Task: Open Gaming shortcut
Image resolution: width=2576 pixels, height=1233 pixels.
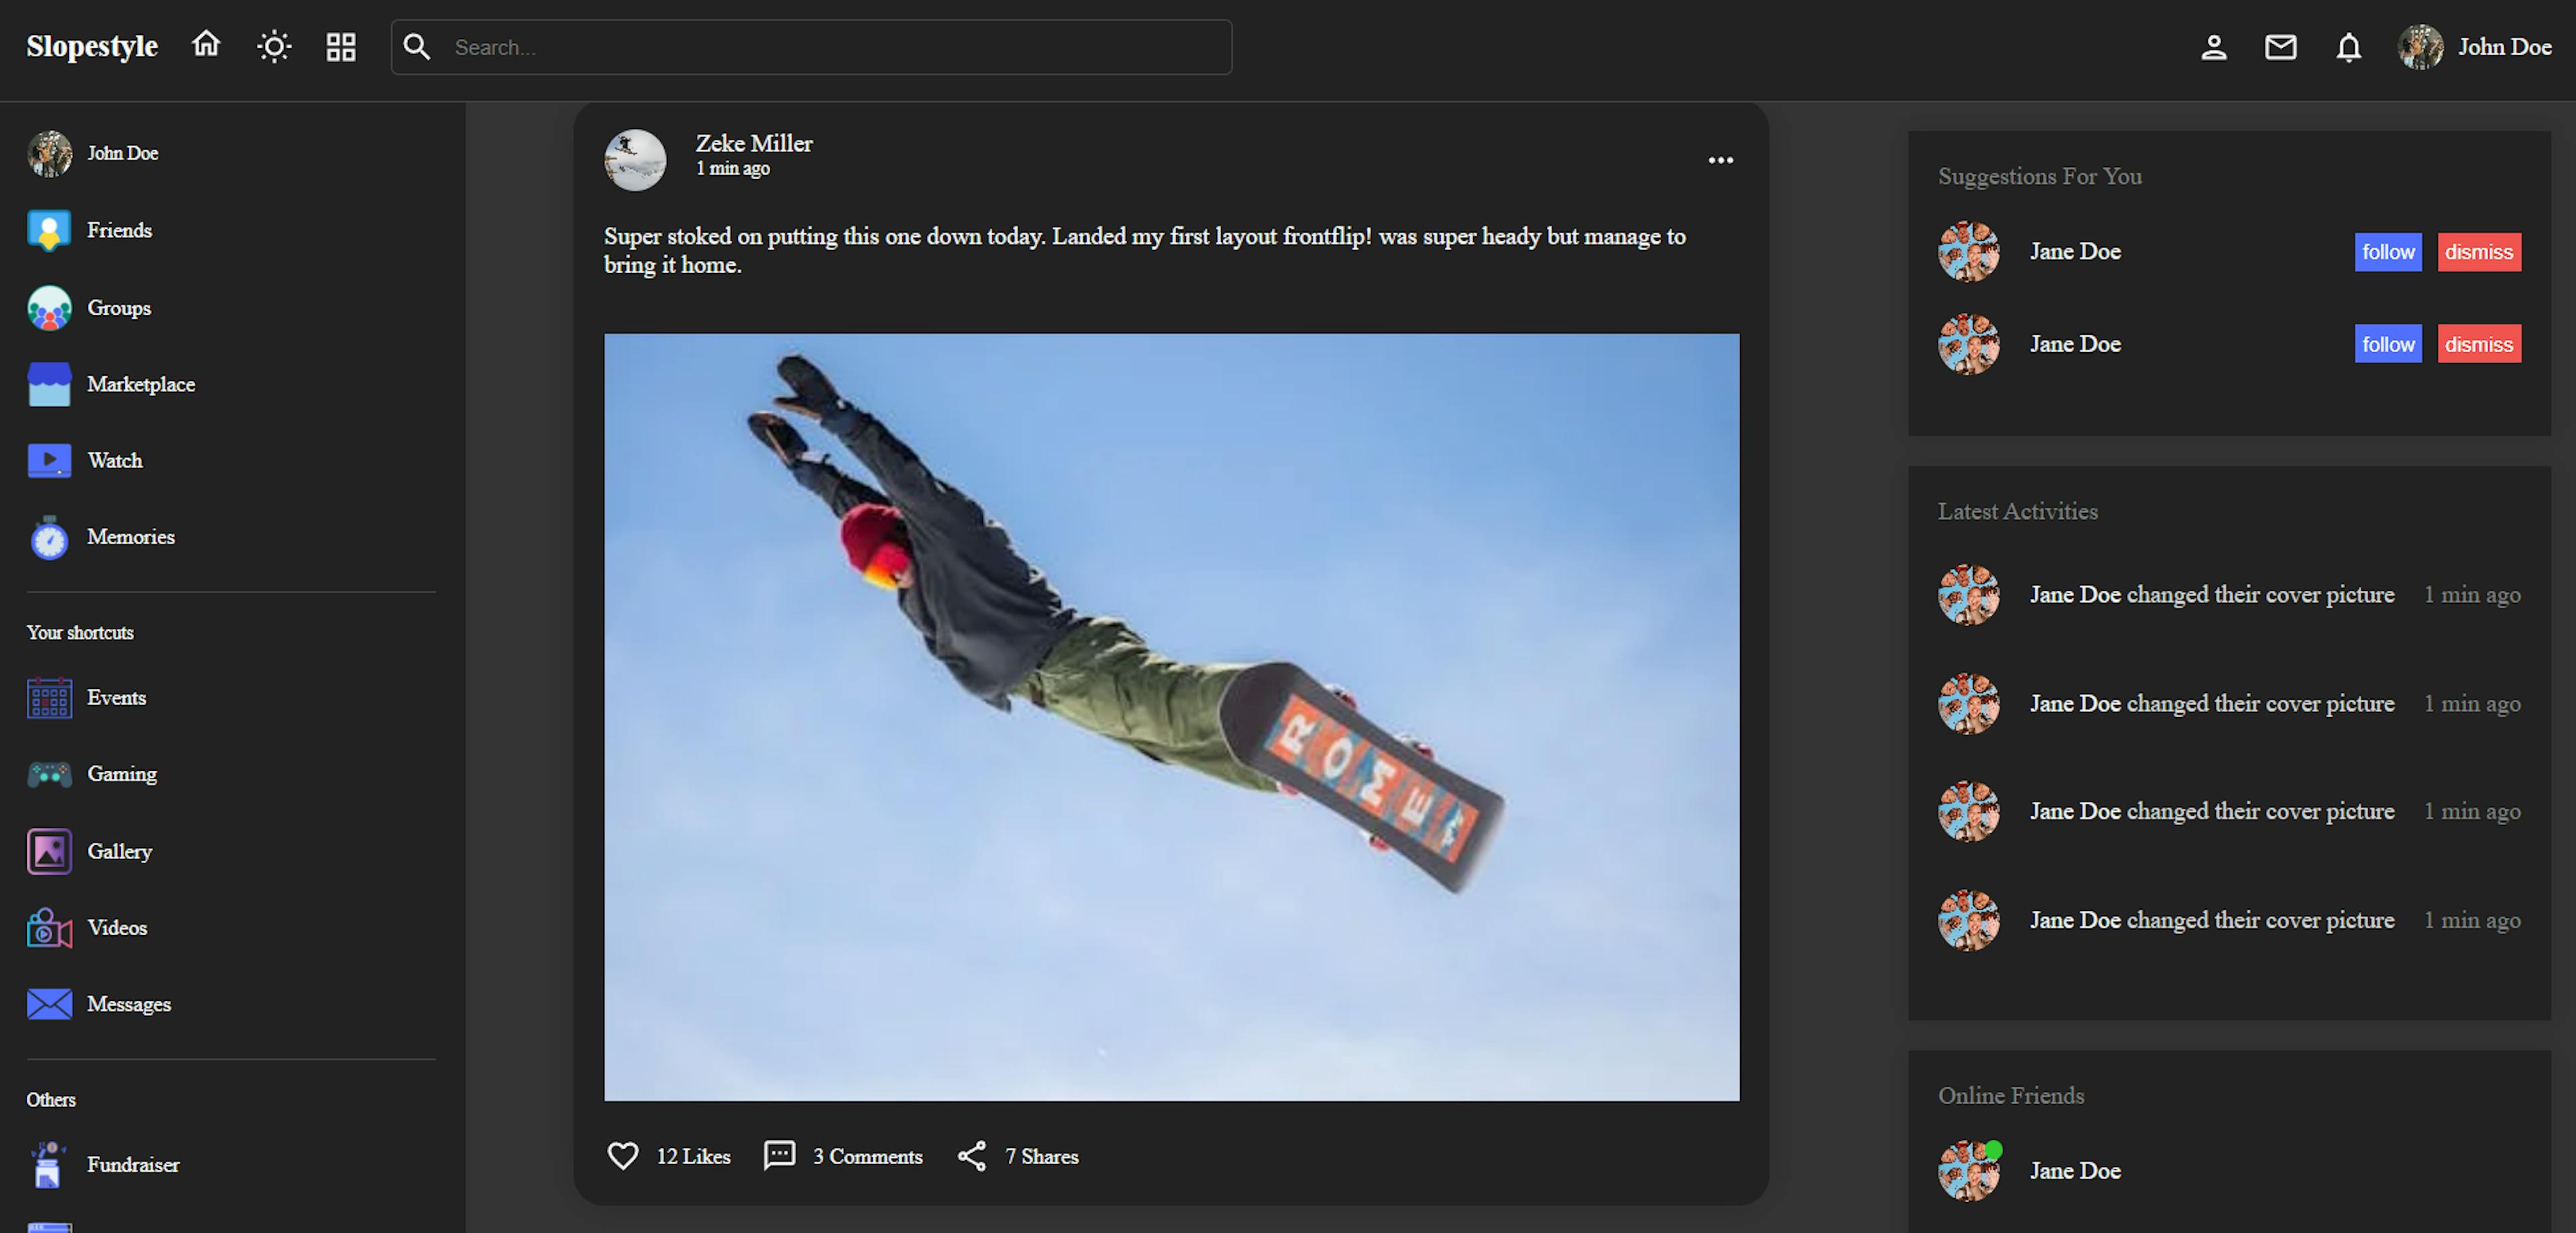Action: (x=121, y=774)
